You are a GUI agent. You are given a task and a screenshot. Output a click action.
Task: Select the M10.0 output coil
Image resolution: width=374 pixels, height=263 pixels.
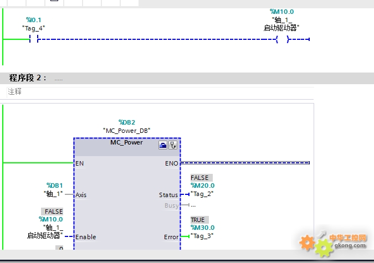(x=282, y=39)
